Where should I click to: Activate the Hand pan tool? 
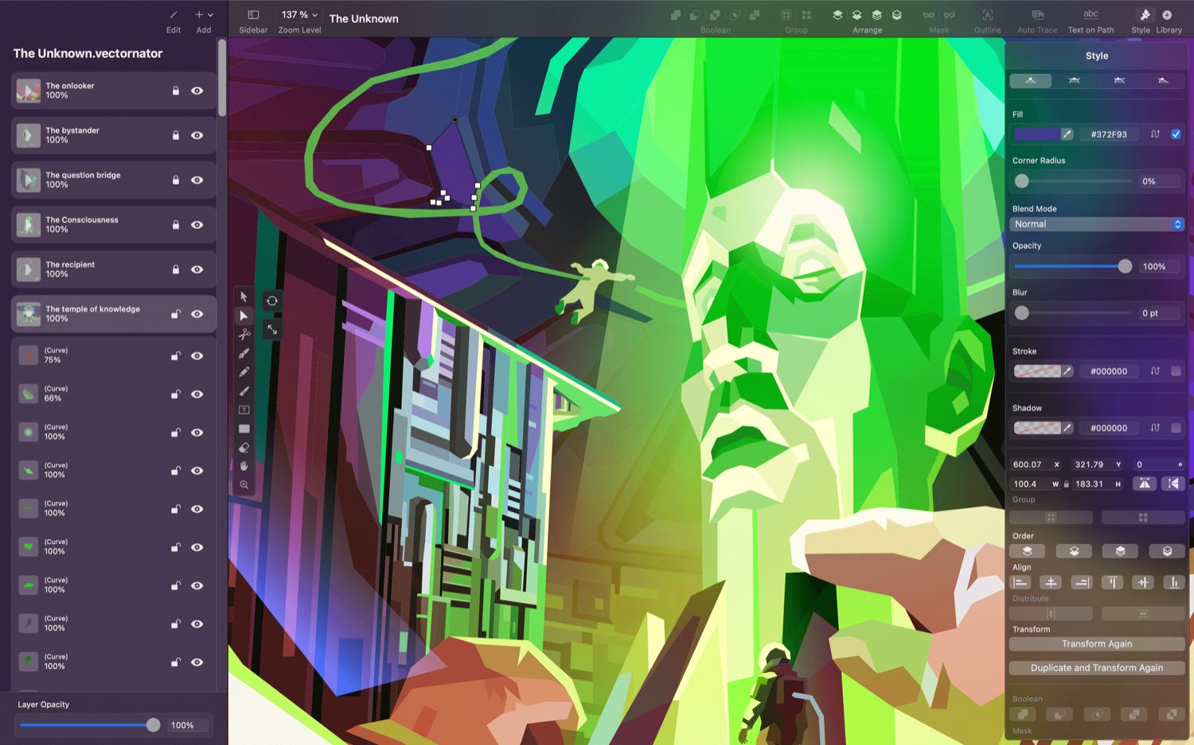click(244, 466)
